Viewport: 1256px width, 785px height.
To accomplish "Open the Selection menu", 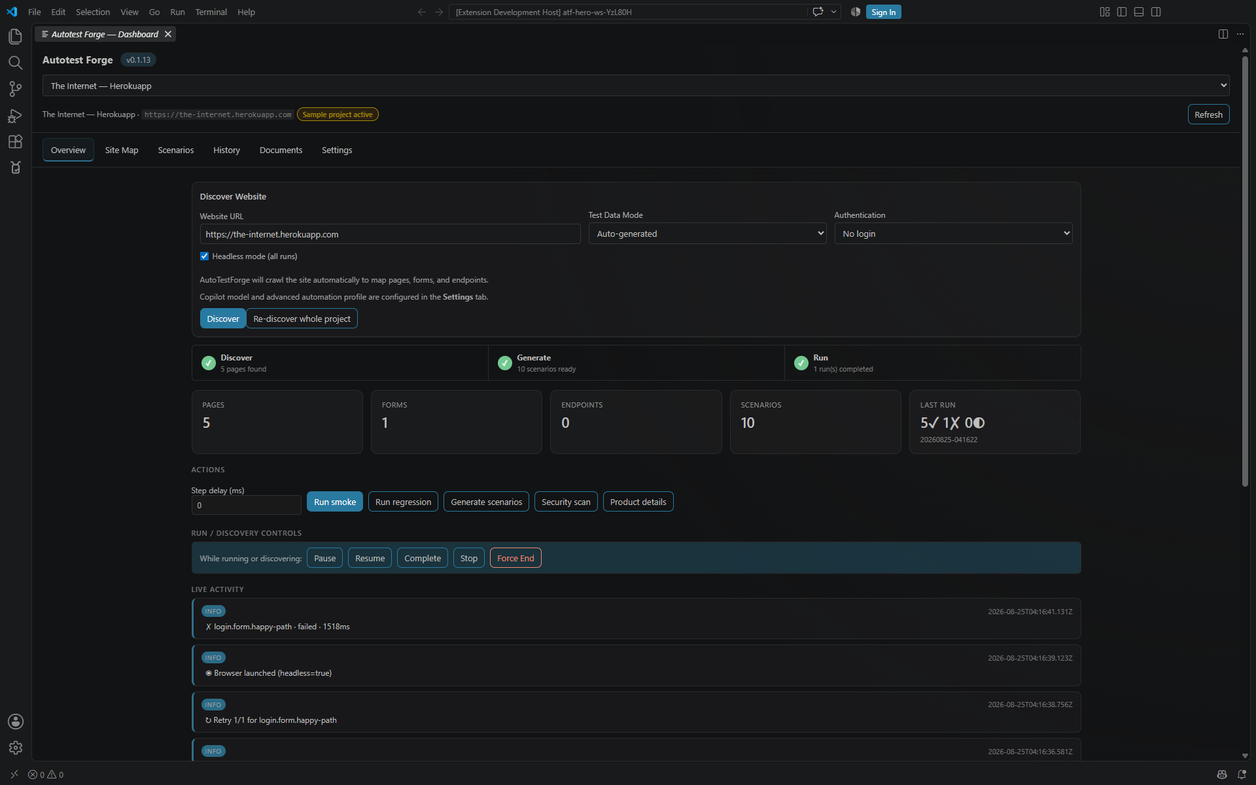I will pyautogui.click(x=93, y=12).
